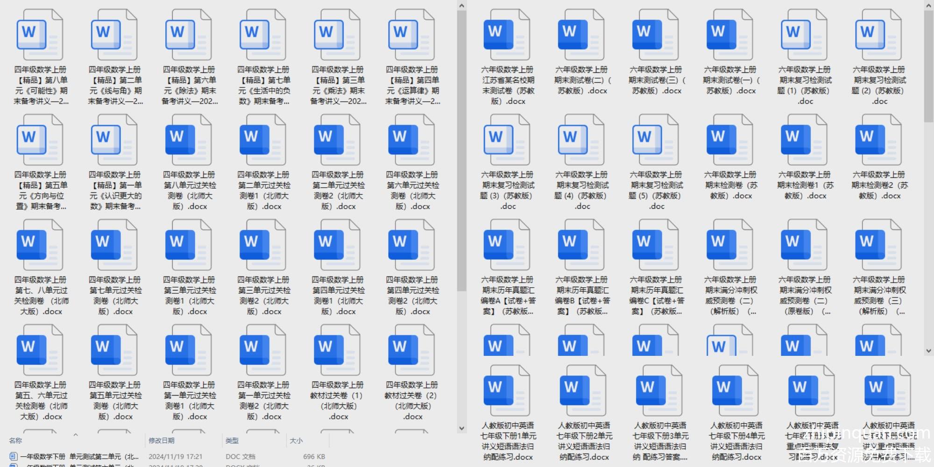Click the 类型 column header
The width and height of the screenshot is (934, 467).
(x=232, y=440)
